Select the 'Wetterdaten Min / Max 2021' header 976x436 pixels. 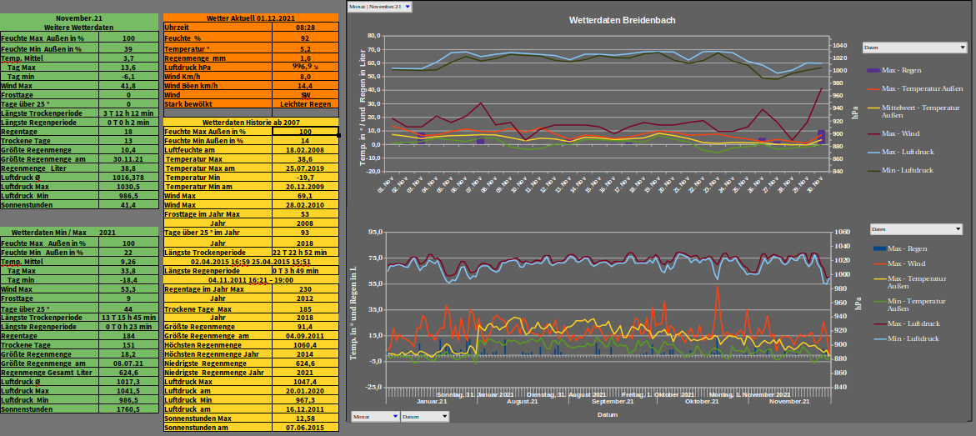point(80,232)
